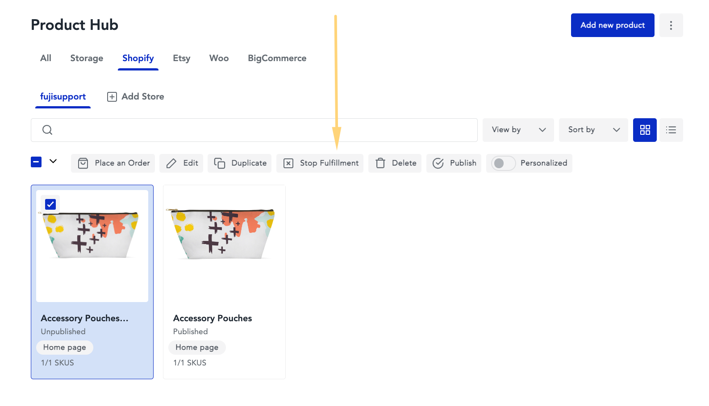Select the Shopify tab

(x=138, y=58)
